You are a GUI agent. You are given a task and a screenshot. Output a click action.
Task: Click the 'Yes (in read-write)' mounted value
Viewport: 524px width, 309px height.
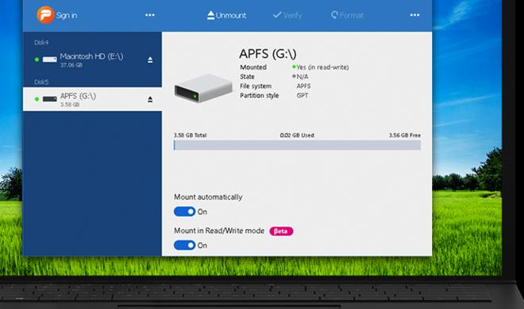pos(322,67)
